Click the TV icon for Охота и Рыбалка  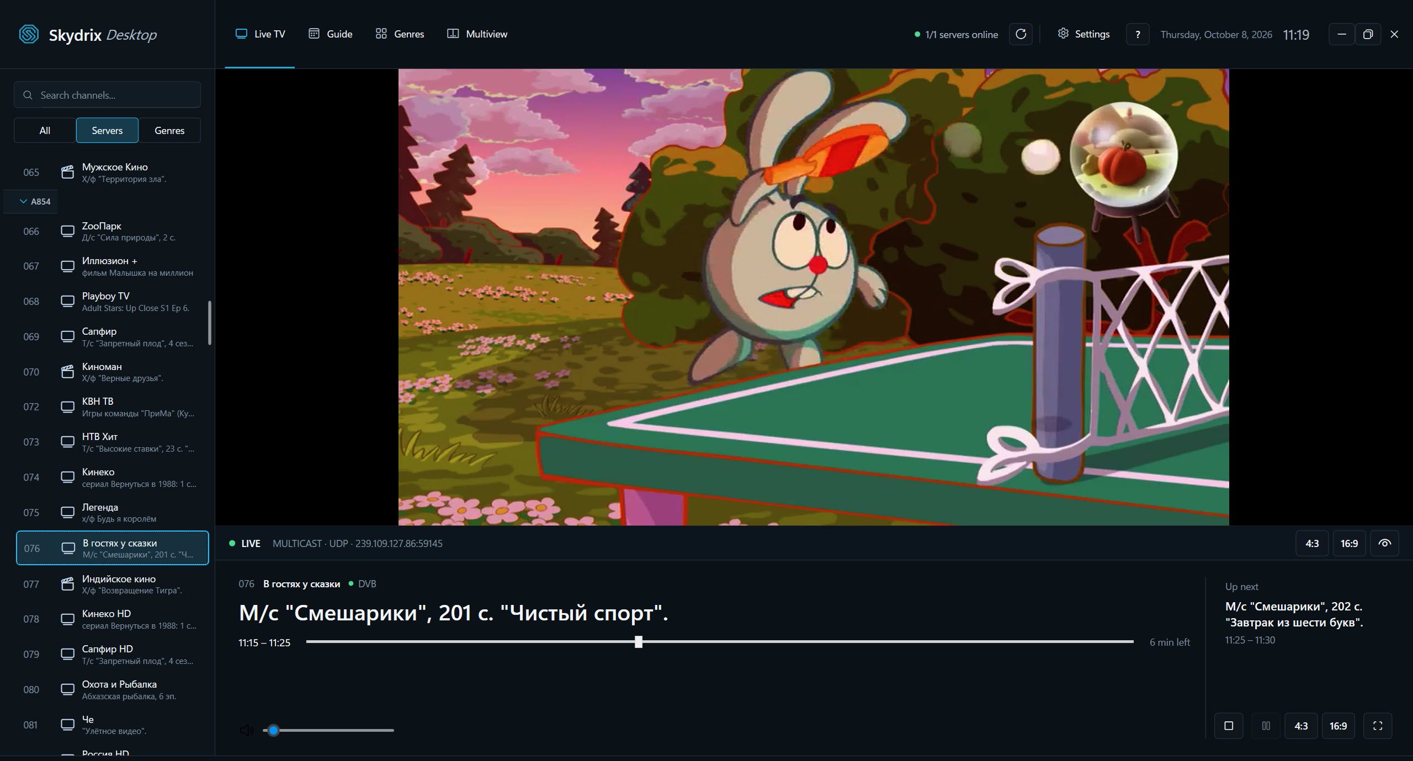[67, 689]
